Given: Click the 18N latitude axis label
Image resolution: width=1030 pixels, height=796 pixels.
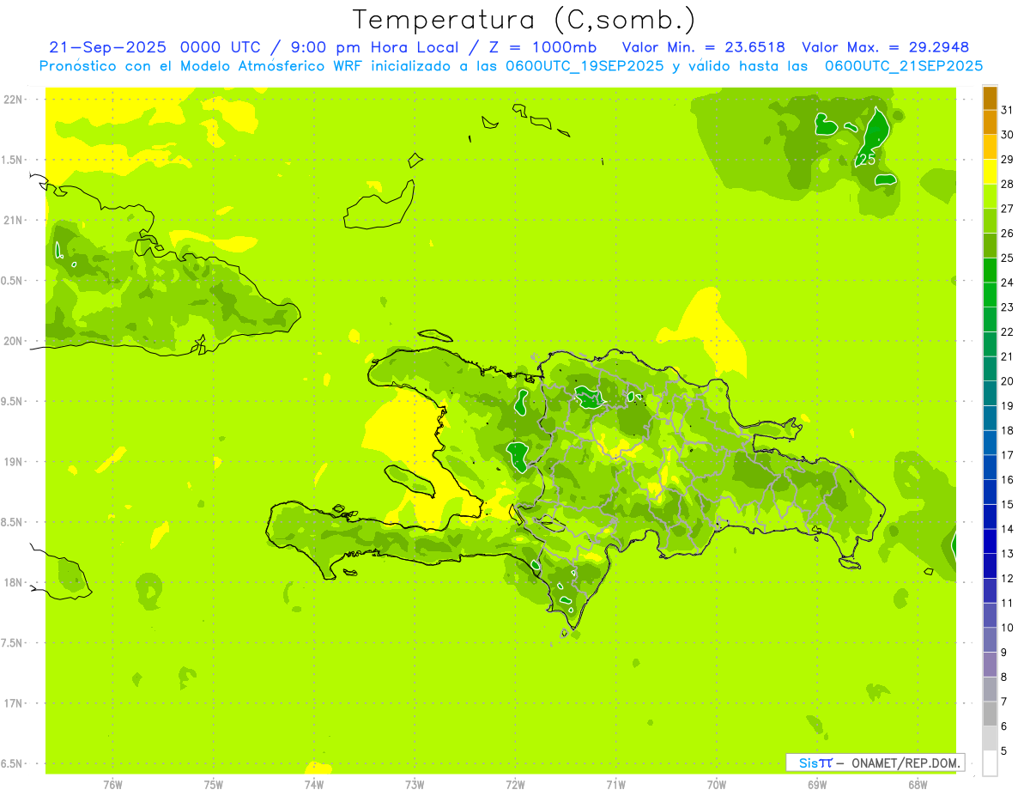Looking at the screenshot, I should [x=13, y=583].
